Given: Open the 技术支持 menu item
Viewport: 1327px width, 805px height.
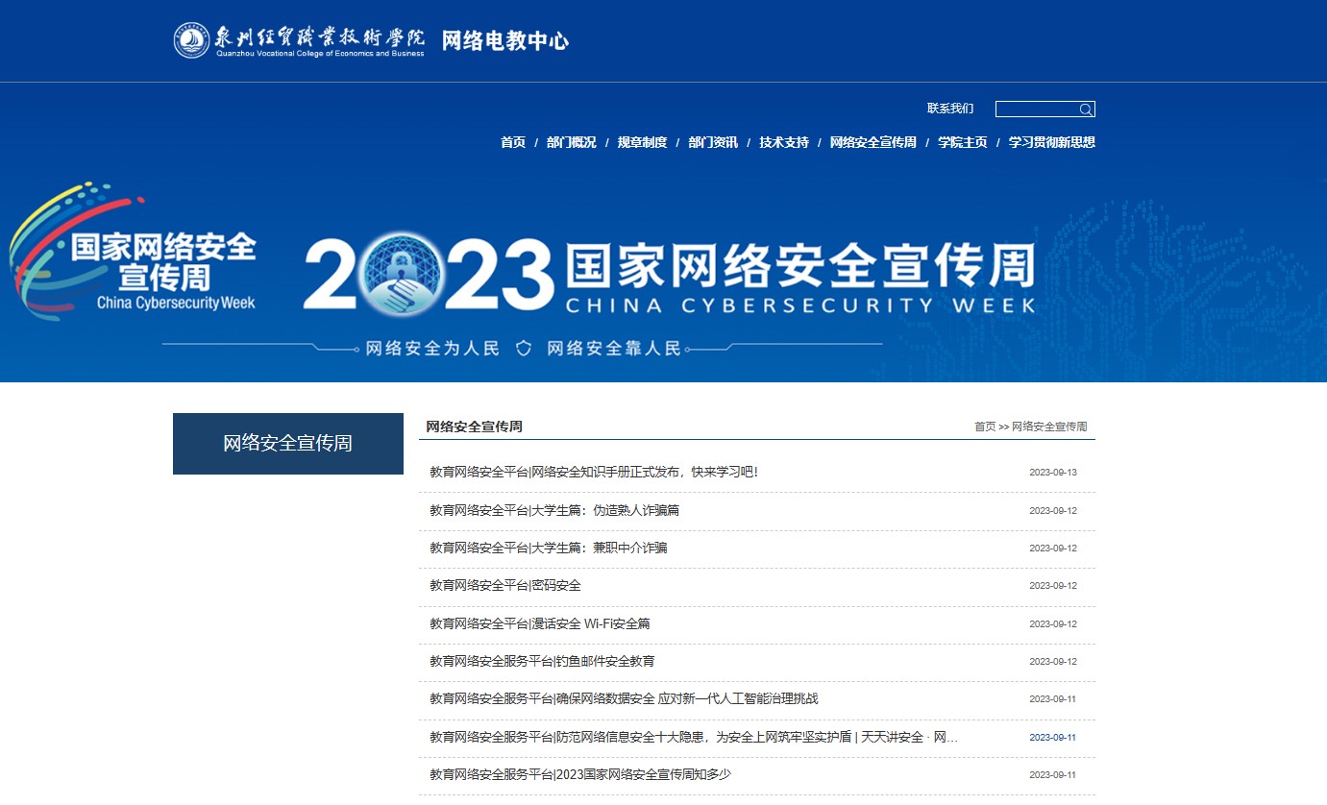Looking at the screenshot, I should [784, 142].
